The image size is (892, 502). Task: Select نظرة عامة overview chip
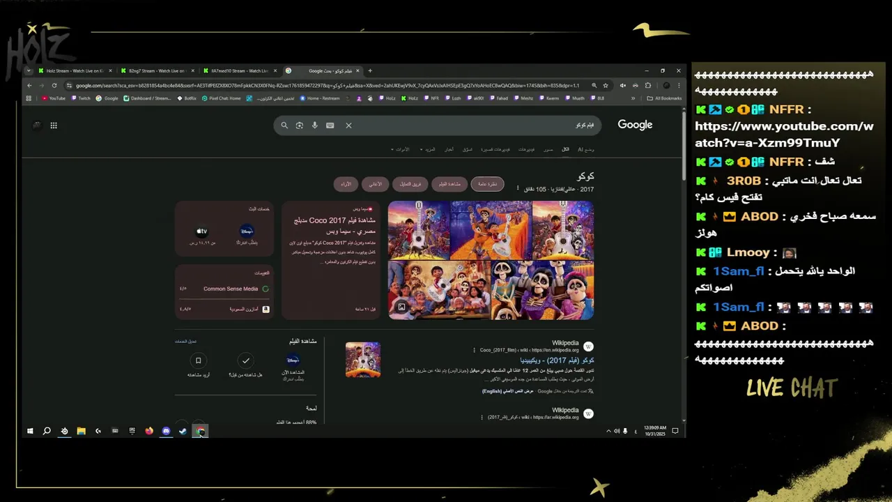[x=488, y=184]
